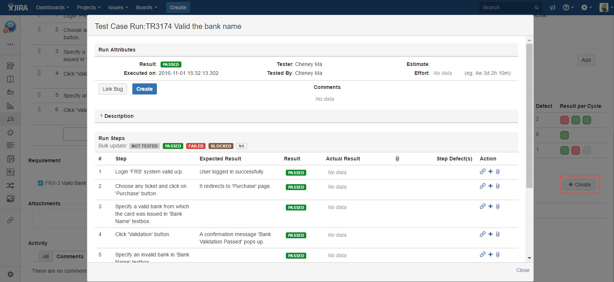Viewport: 614px width, 282px height.
Task: Click the attachment clip in step 4 row
Action: (x=498, y=234)
